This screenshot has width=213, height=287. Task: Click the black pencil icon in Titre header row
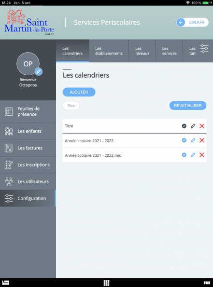(193, 126)
